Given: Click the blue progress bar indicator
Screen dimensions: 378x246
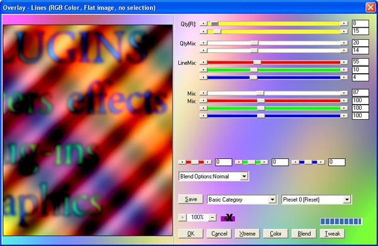Looking at the screenshot, I should pyautogui.click(x=341, y=221).
